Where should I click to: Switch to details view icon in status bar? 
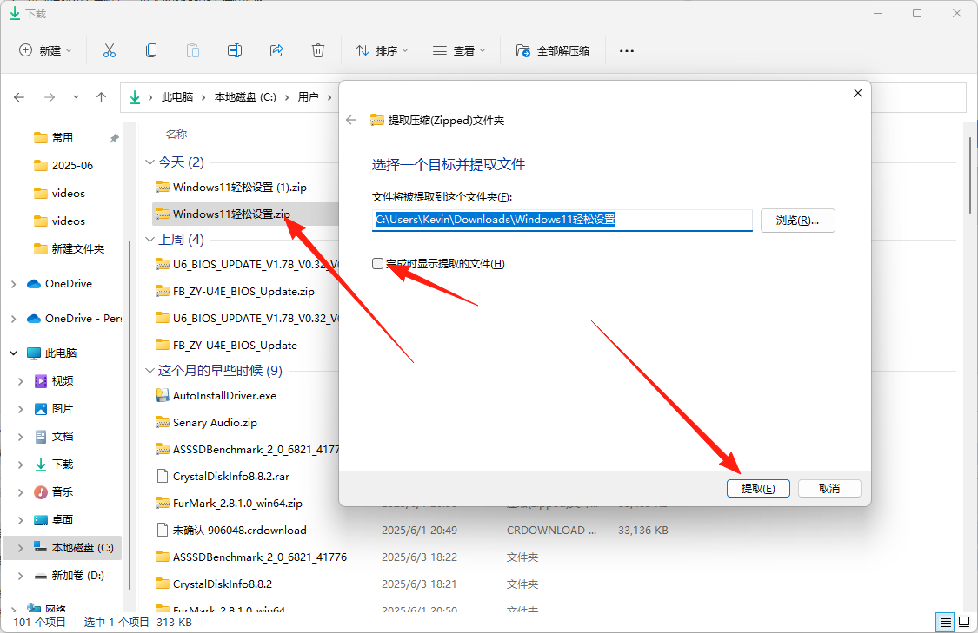944,622
